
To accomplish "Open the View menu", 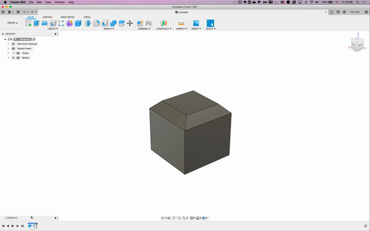I will [x=48, y=2].
